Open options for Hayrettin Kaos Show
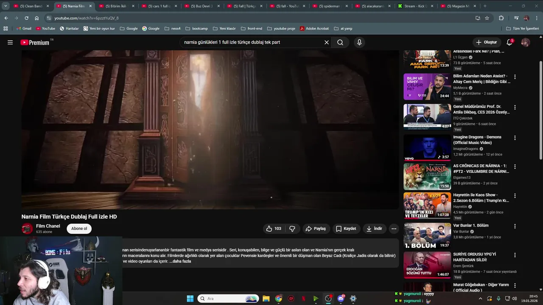 [x=515, y=196]
